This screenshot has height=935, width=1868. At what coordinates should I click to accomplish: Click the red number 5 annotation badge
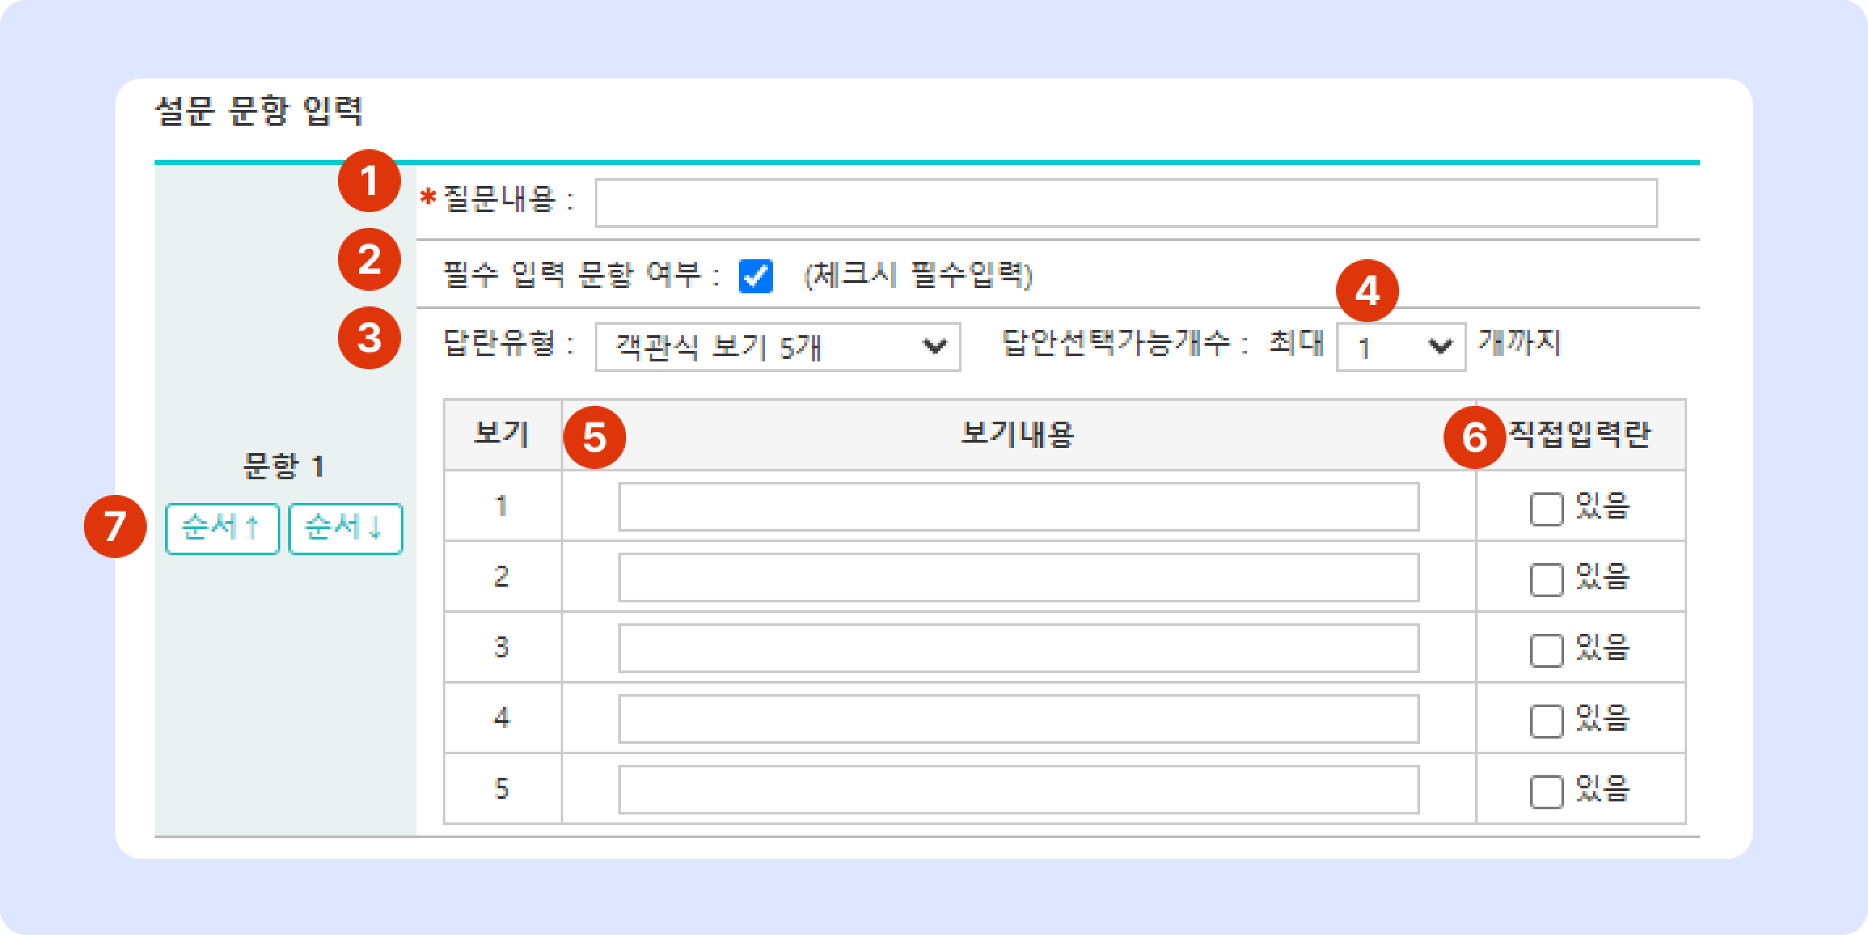point(594,438)
